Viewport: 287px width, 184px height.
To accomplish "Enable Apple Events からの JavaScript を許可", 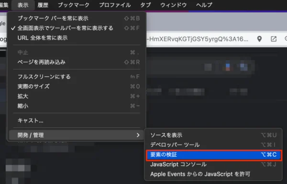I will coord(213,174).
